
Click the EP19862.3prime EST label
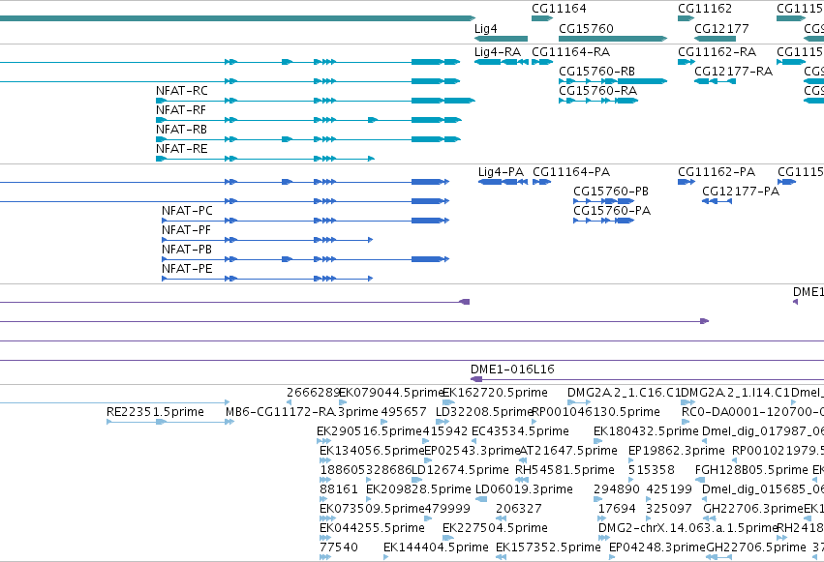point(676,451)
